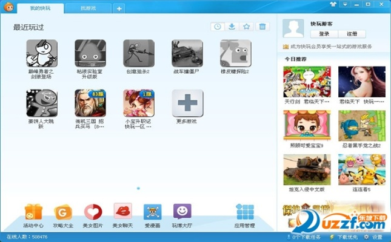The image size is (391, 242).
Task: Open the 玩博大厅 smiley icon
Action: pyautogui.click(x=182, y=212)
